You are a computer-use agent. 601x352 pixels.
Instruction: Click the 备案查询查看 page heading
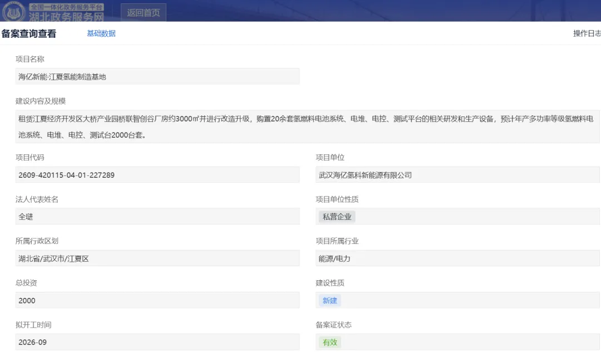pos(29,34)
